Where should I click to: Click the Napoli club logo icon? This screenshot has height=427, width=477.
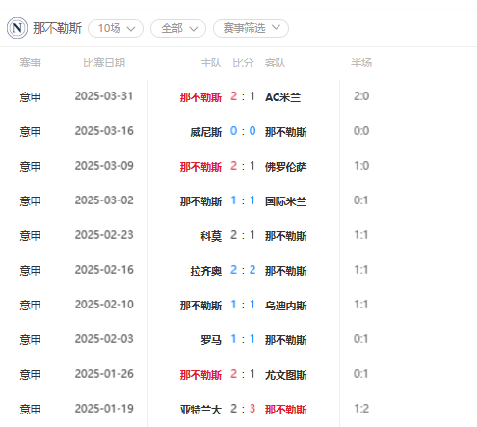click(17, 28)
